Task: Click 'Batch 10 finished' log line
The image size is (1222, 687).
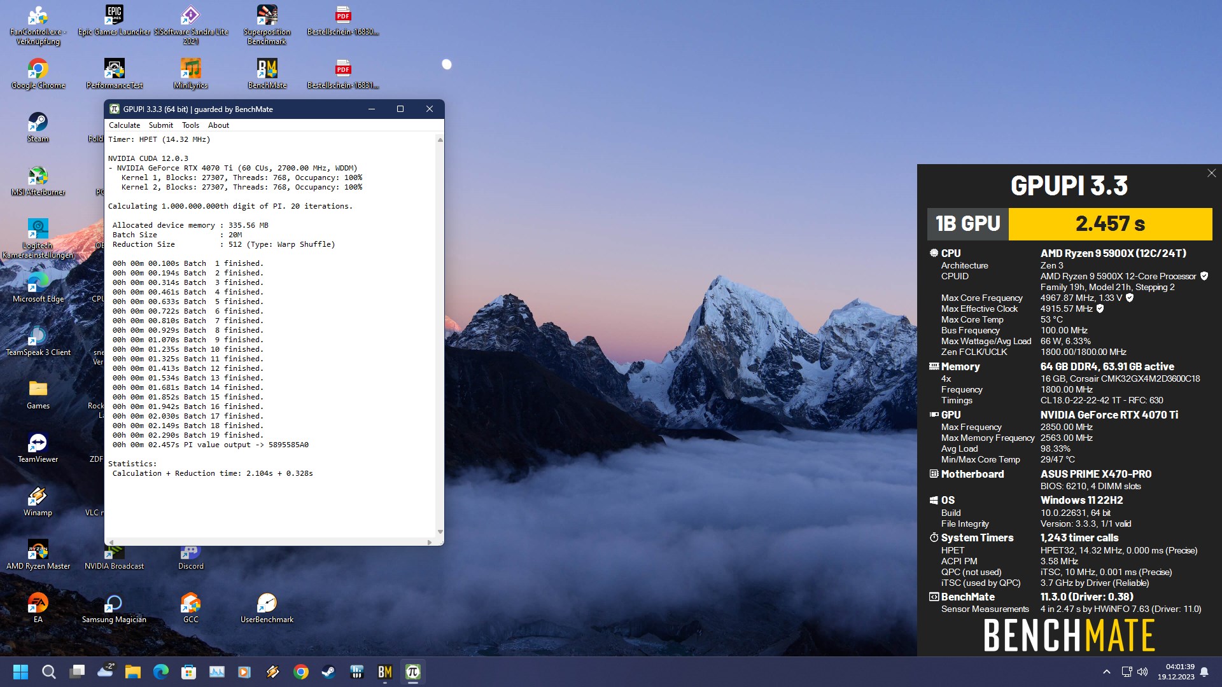Action: click(x=188, y=349)
